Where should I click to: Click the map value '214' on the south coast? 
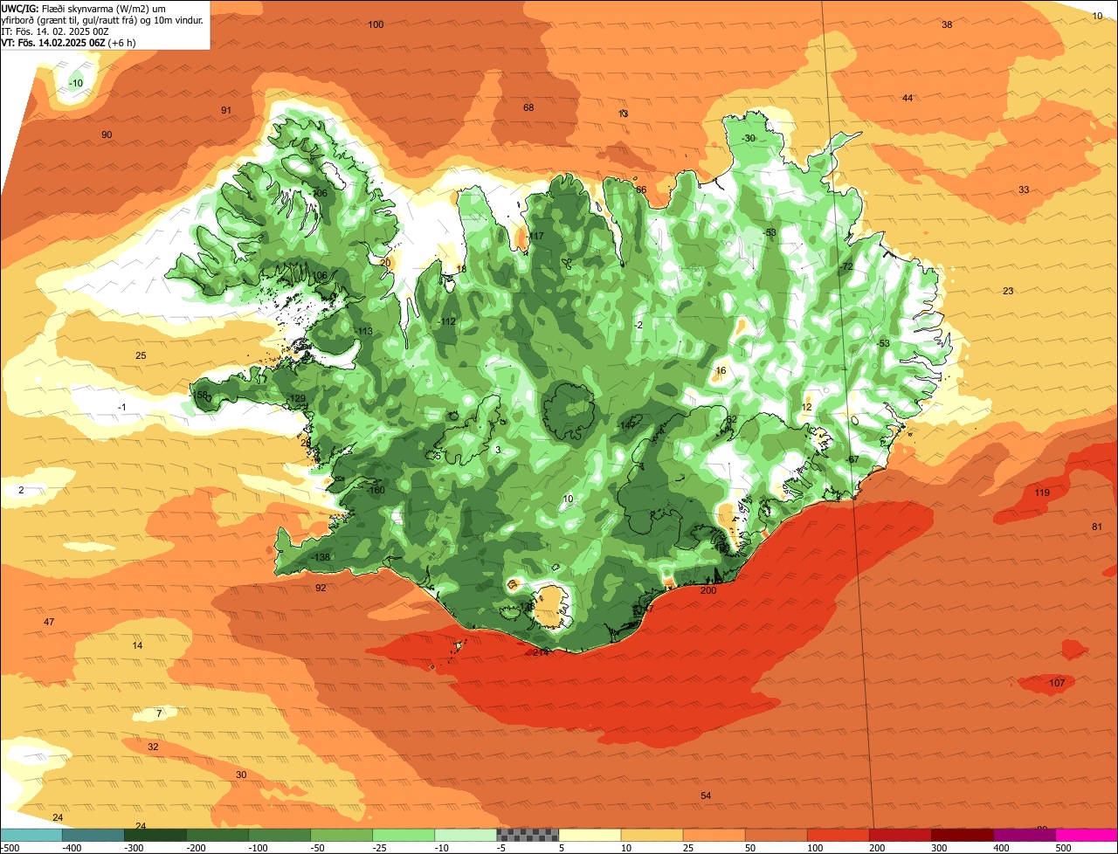[541, 651]
